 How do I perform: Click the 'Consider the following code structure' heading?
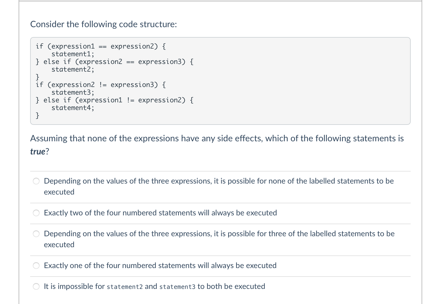pyautogui.click(x=104, y=24)
